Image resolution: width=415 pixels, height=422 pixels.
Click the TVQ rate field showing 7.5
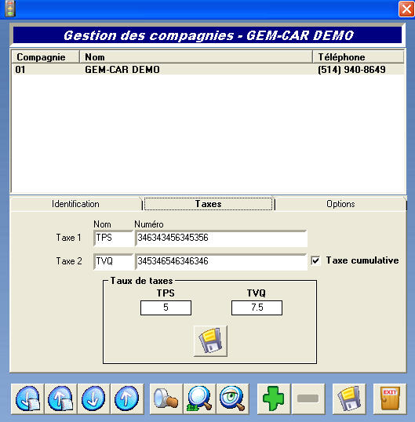257,307
